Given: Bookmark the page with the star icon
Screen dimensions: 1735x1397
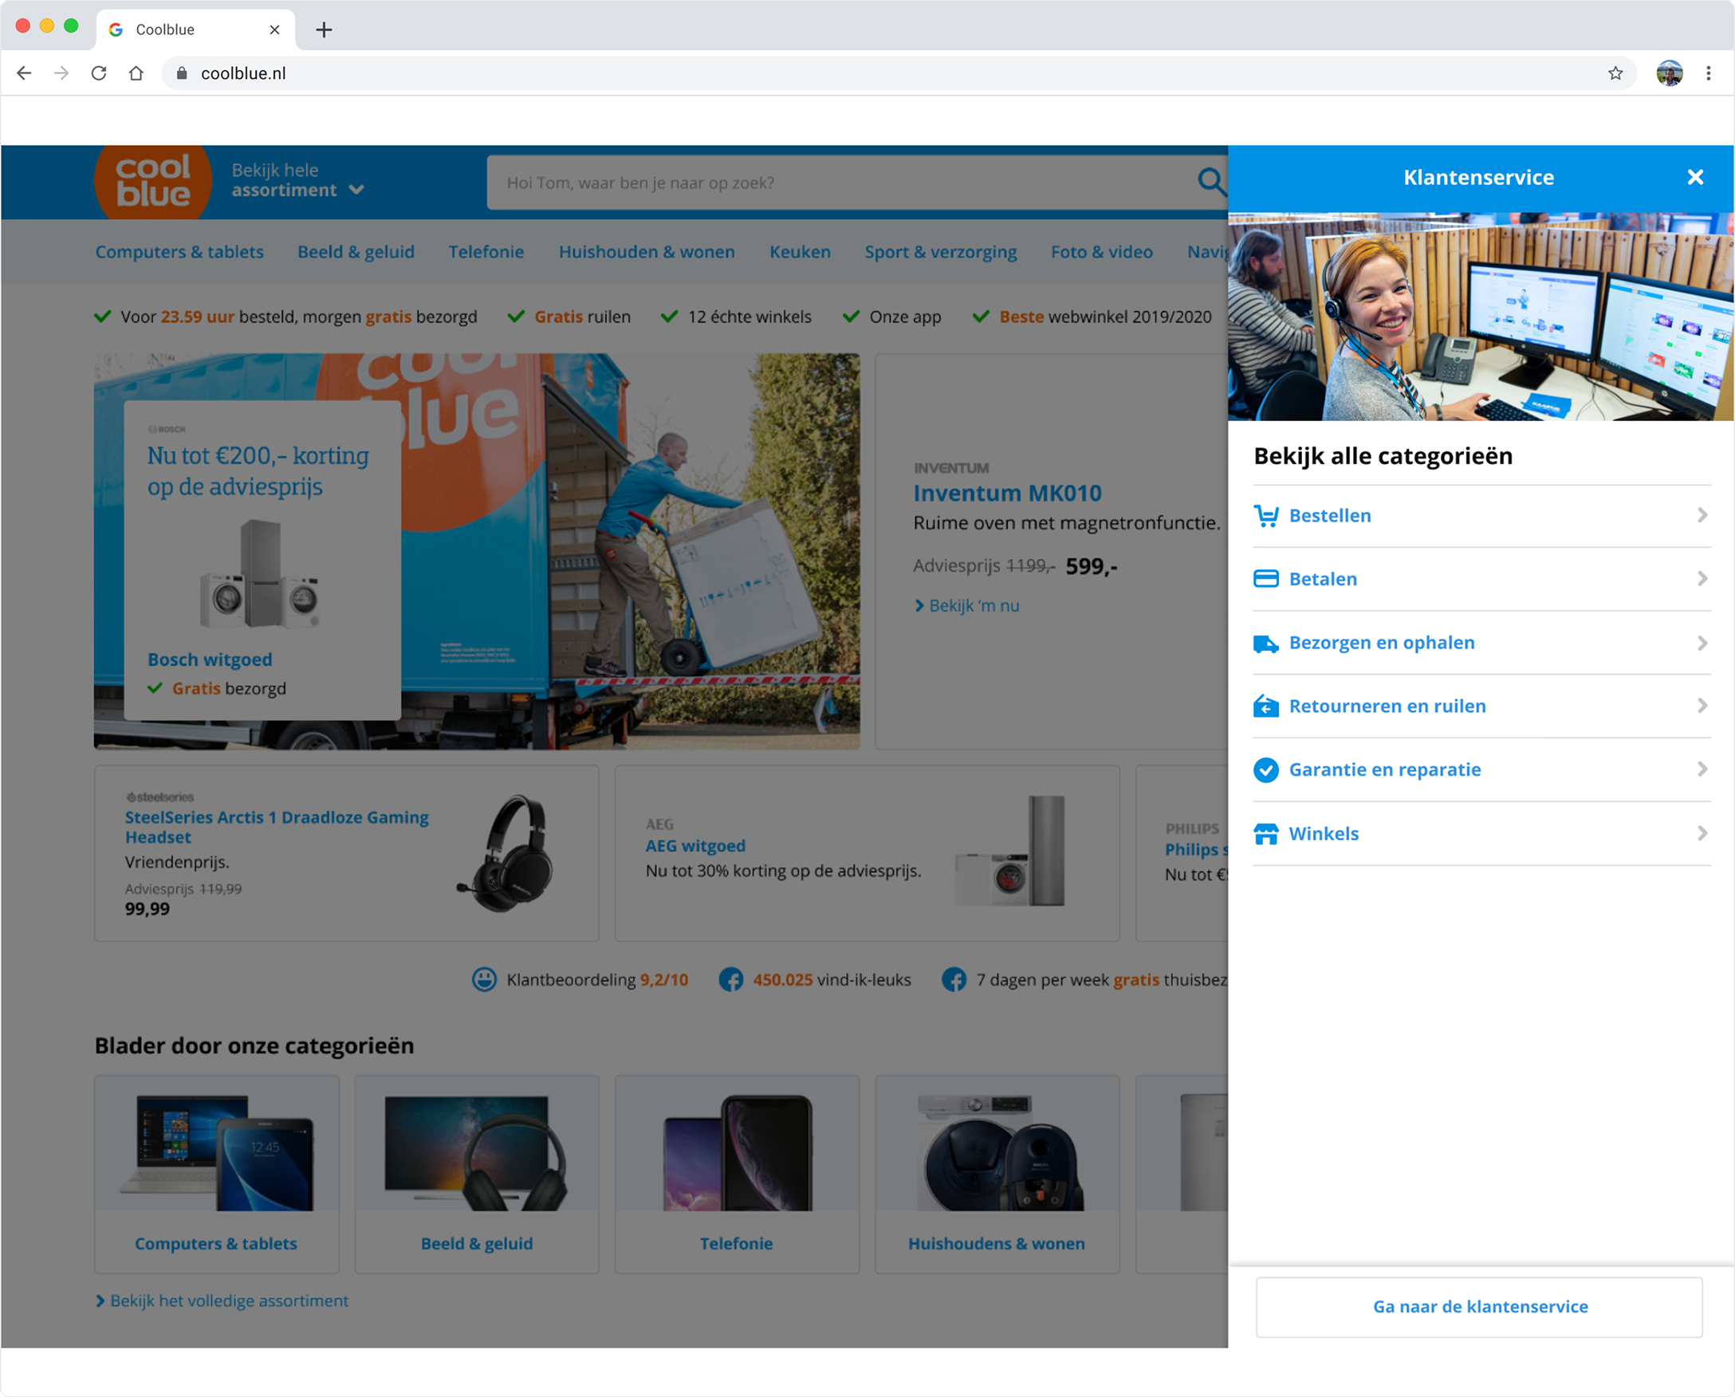Looking at the screenshot, I should click(1615, 73).
